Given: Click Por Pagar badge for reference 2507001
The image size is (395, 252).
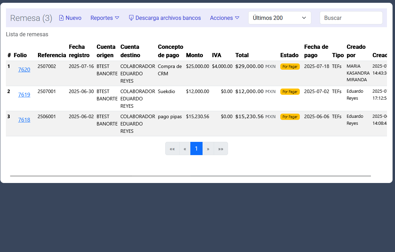Looking at the screenshot, I should [x=290, y=92].
